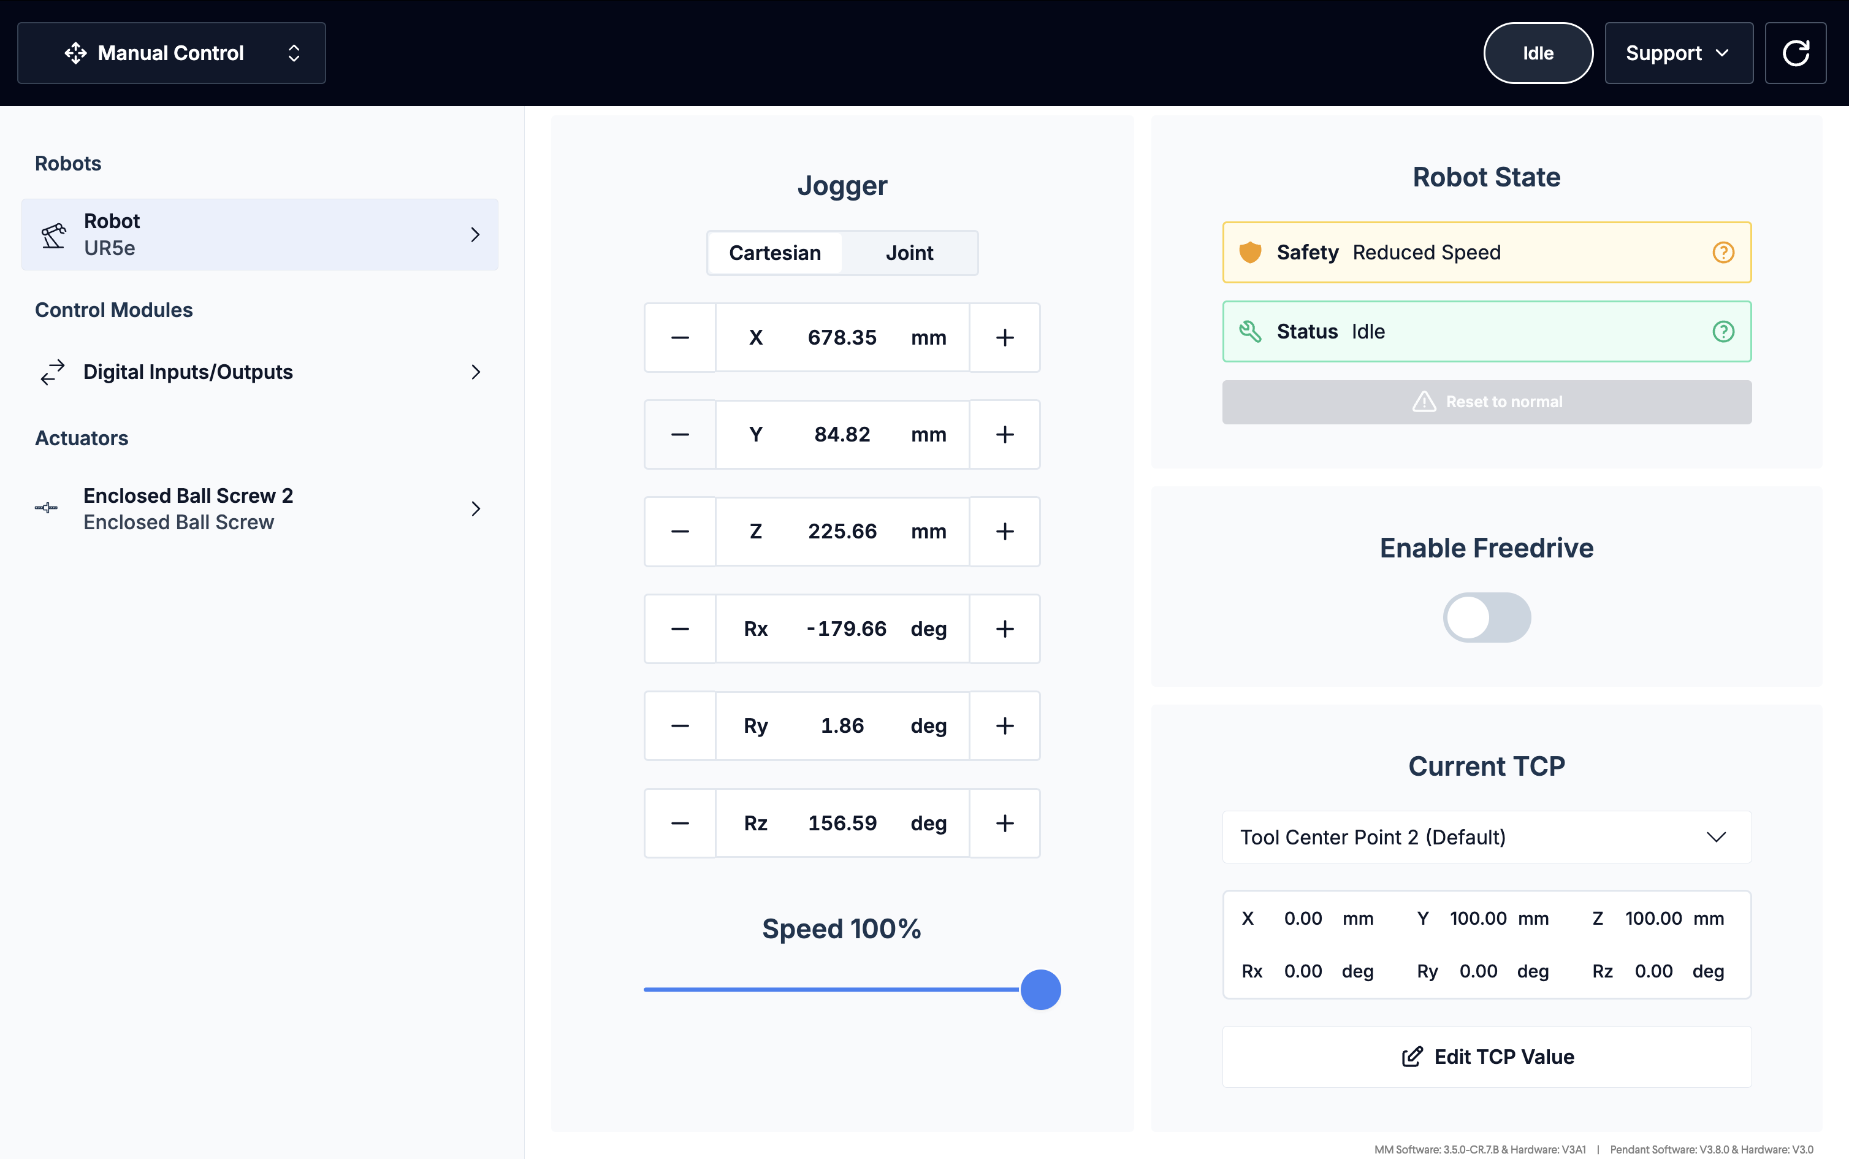Click the green Status wrench icon

[x=1251, y=331]
